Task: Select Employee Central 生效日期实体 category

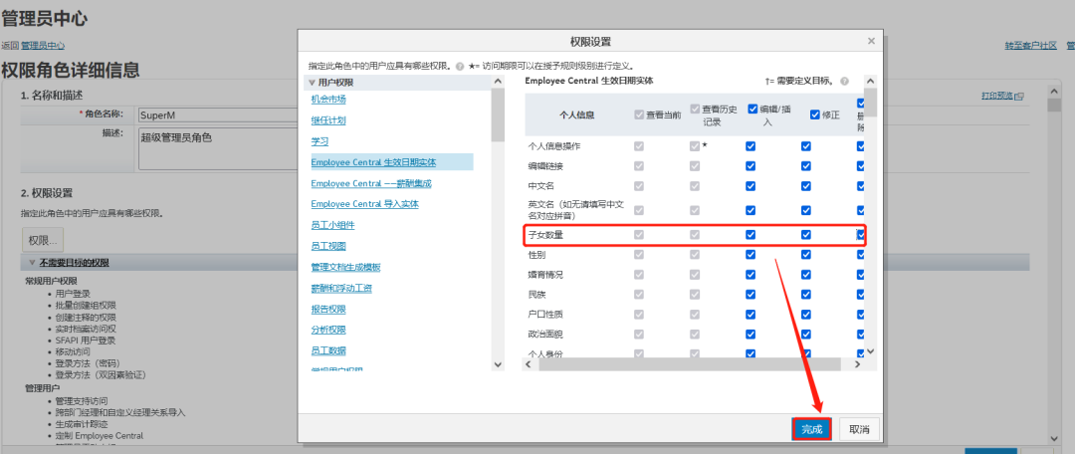Action: [373, 162]
